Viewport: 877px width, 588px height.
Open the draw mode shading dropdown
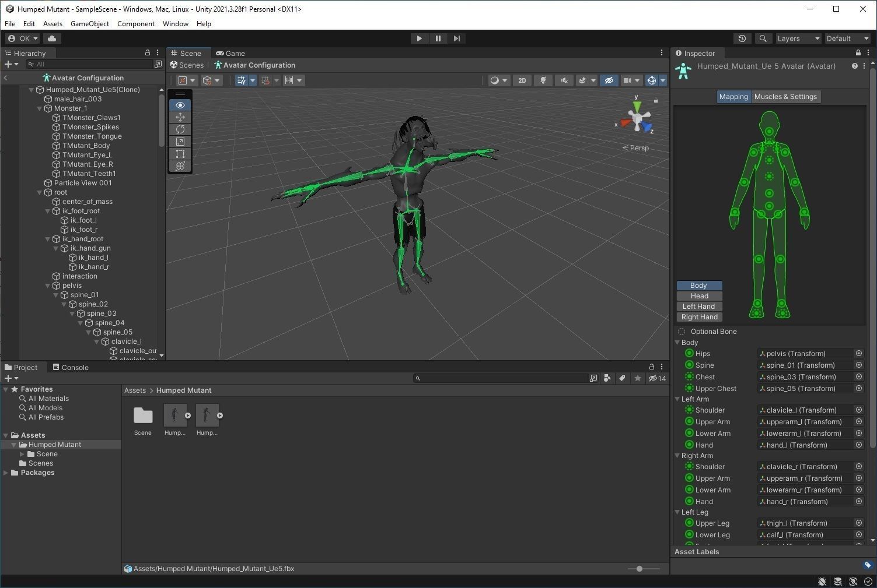tap(499, 80)
